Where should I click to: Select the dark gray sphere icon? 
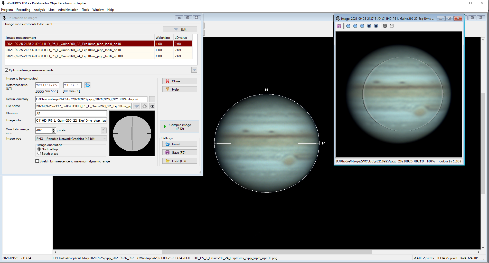385,26
